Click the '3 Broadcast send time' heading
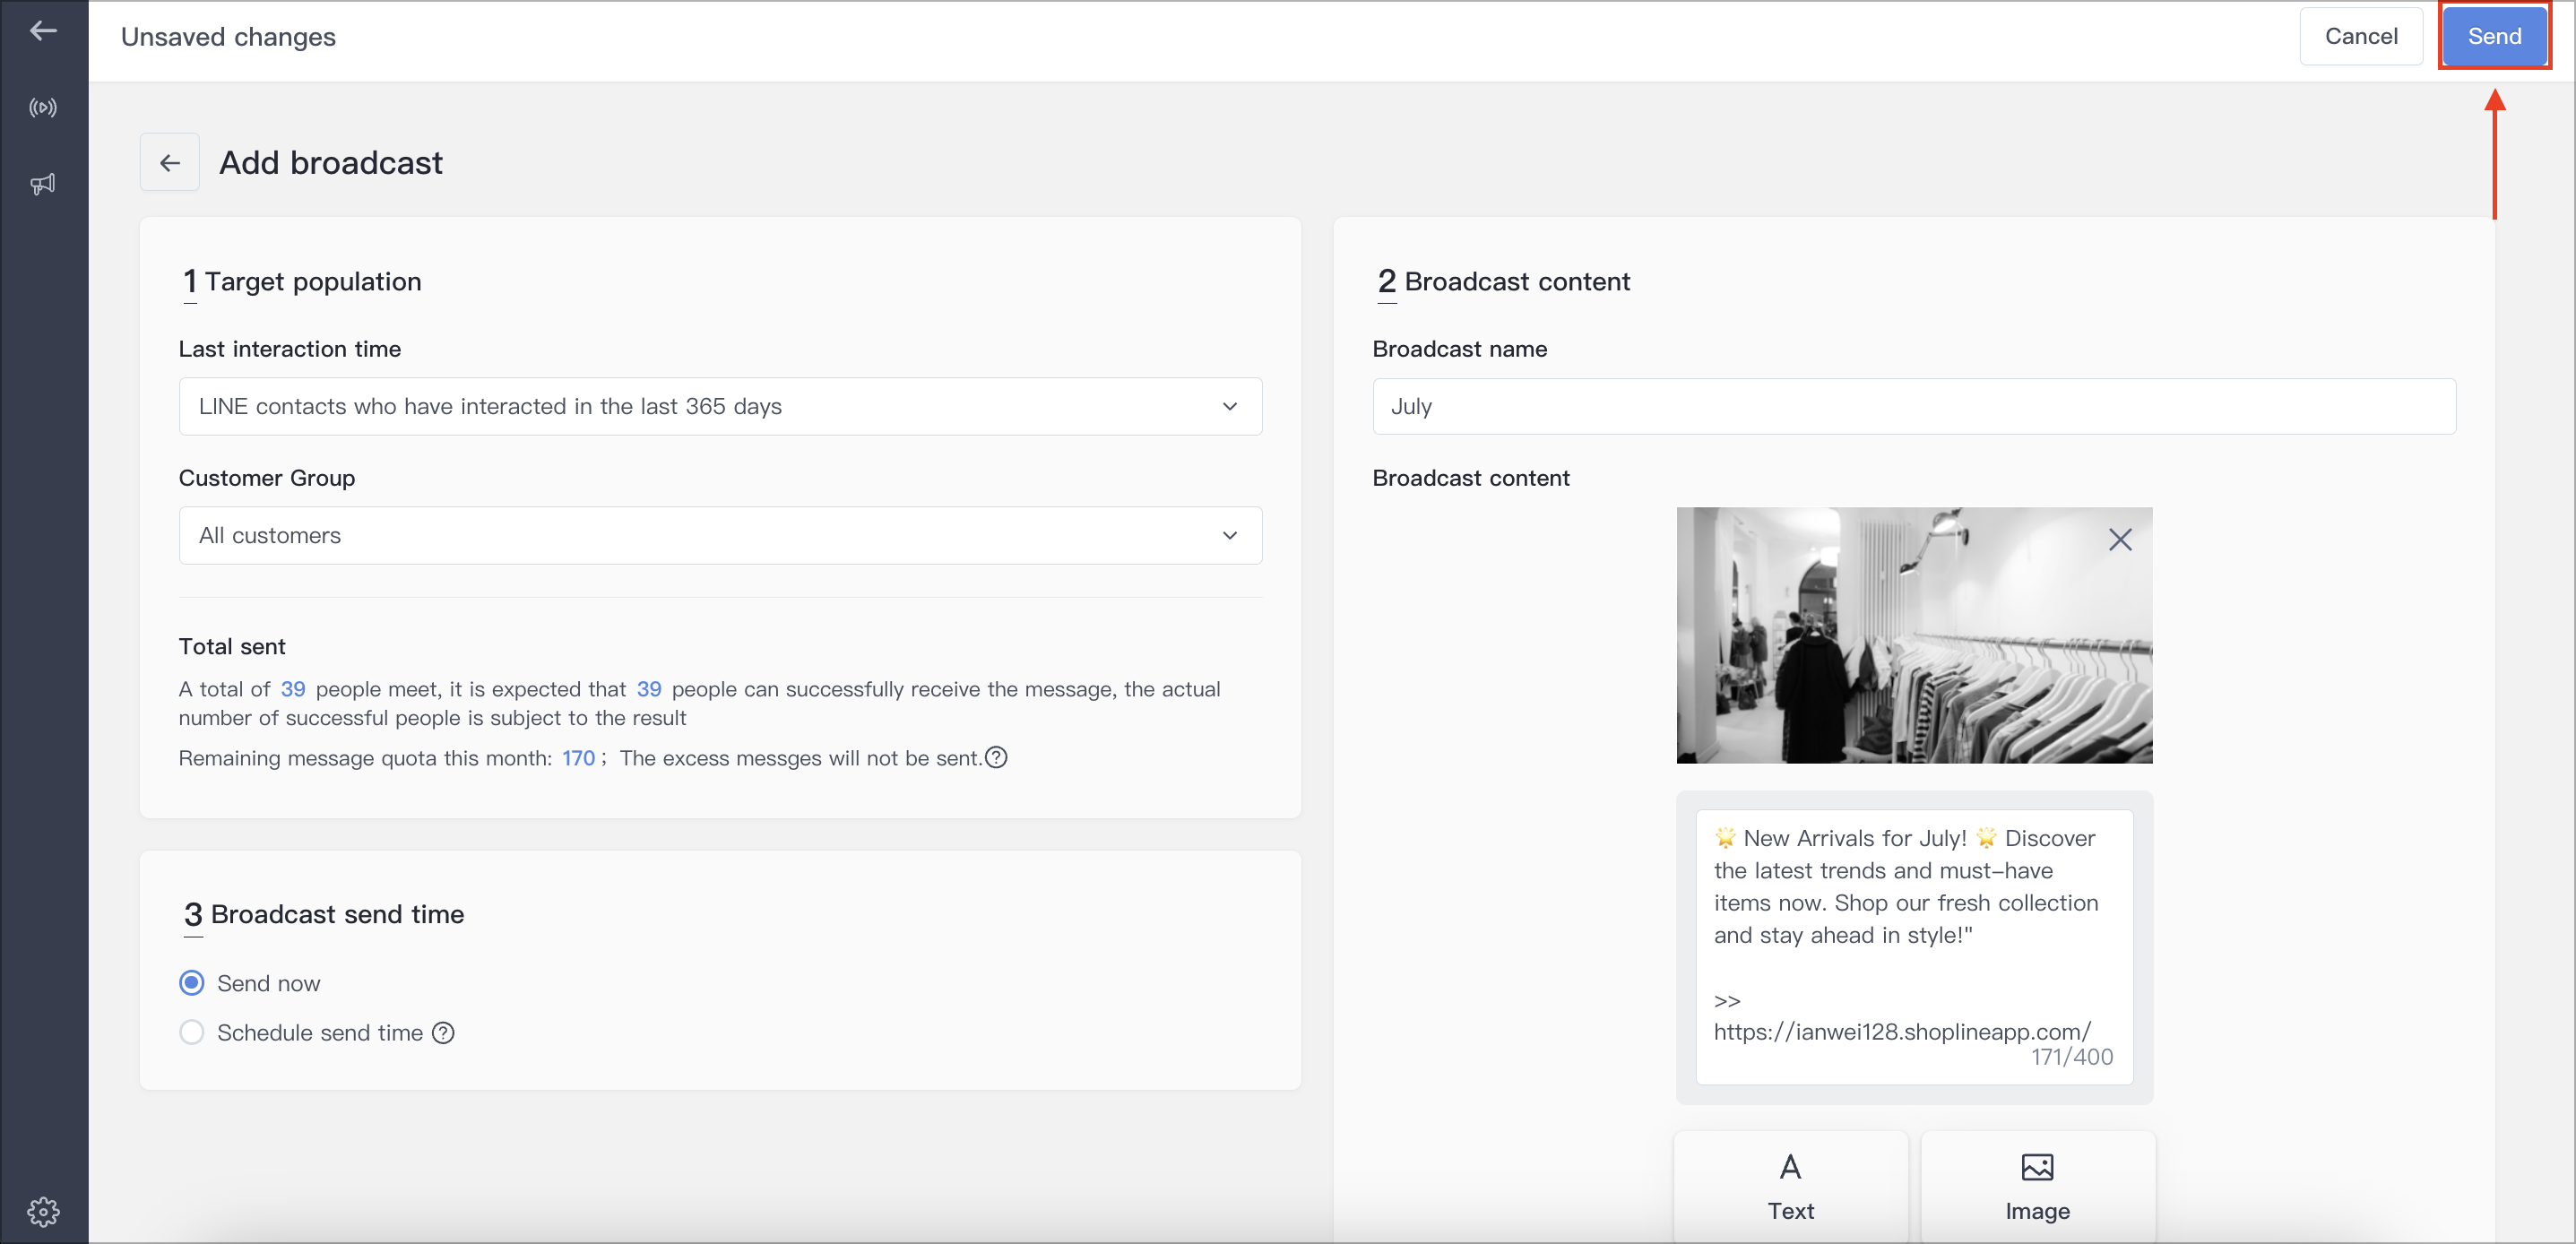 click(x=324, y=914)
